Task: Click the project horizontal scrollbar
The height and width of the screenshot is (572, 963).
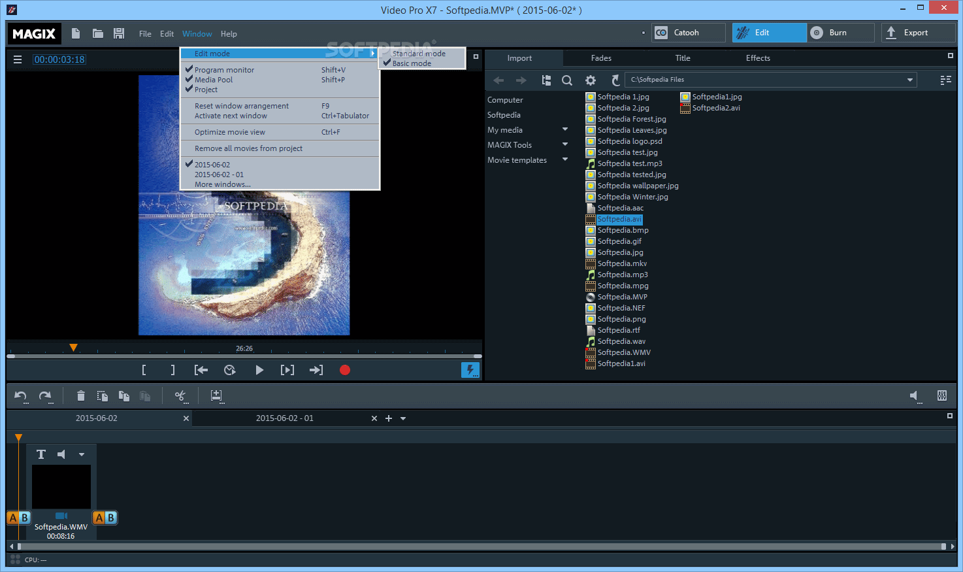Action: [x=481, y=547]
